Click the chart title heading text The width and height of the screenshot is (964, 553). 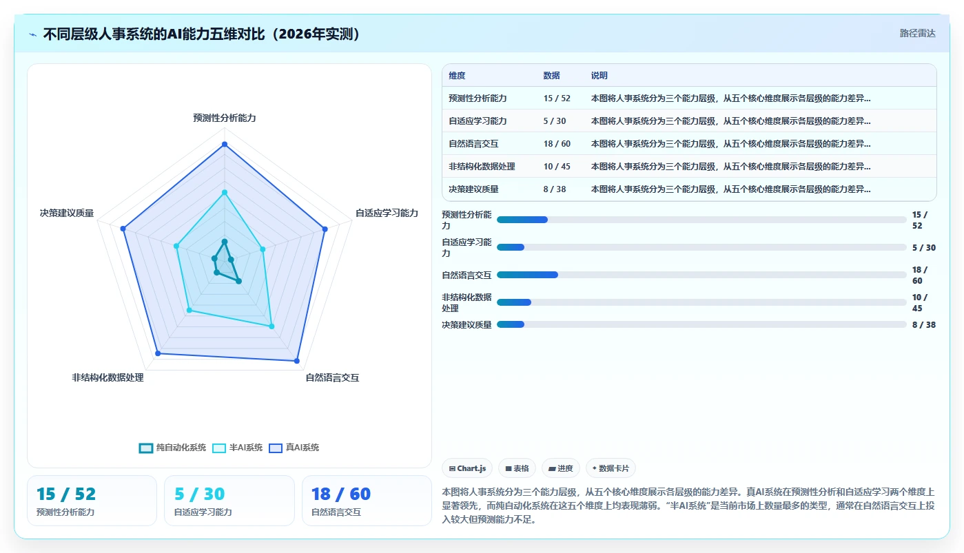coord(203,34)
